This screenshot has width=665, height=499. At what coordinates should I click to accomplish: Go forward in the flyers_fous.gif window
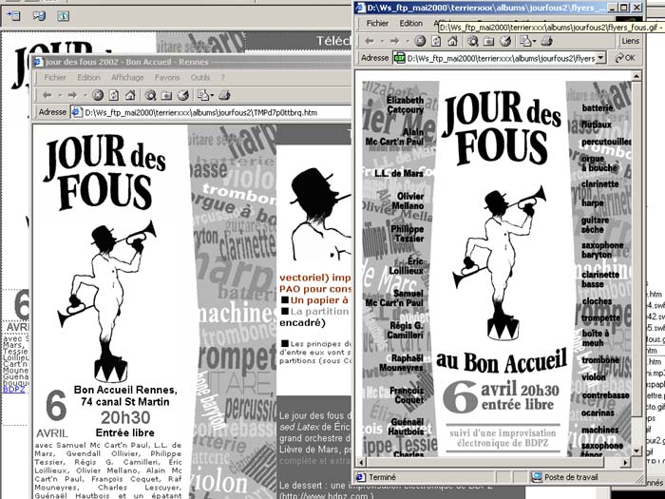[395, 41]
